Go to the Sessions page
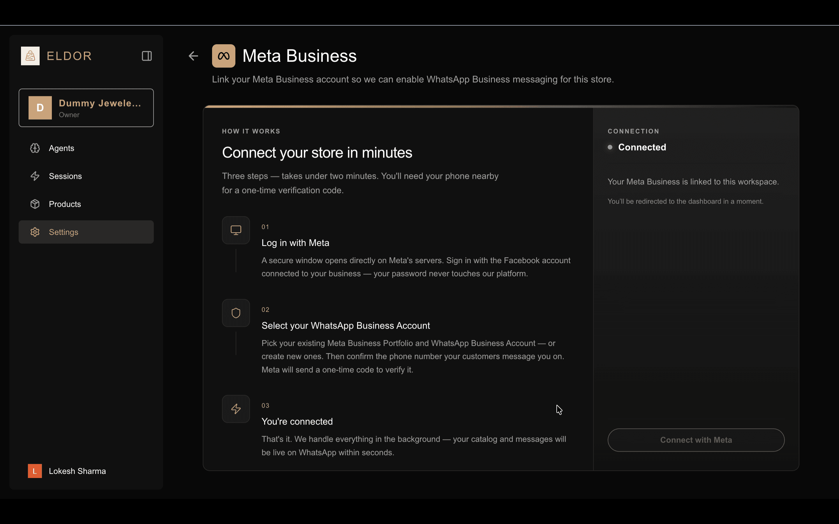839x524 pixels. click(65, 176)
